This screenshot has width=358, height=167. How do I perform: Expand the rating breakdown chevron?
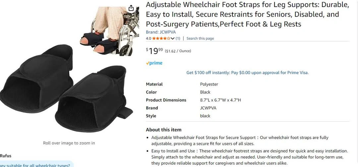(x=173, y=38)
